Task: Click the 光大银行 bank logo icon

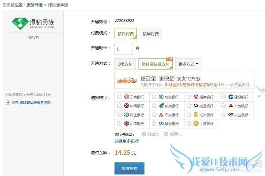Action: click(196, 114)
